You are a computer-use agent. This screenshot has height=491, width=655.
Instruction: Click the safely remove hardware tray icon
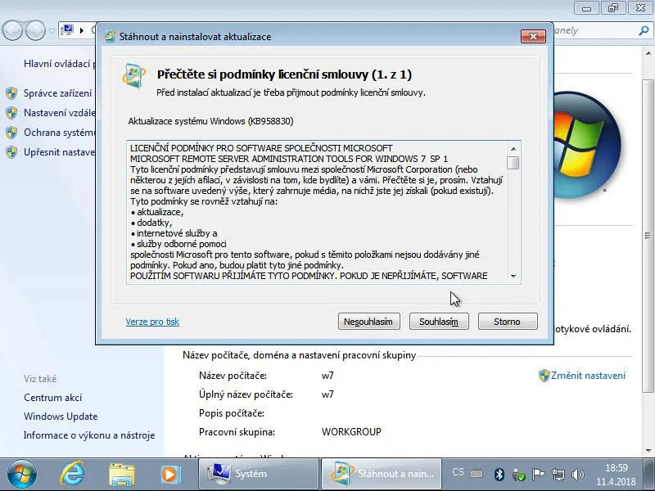[518, 475]
